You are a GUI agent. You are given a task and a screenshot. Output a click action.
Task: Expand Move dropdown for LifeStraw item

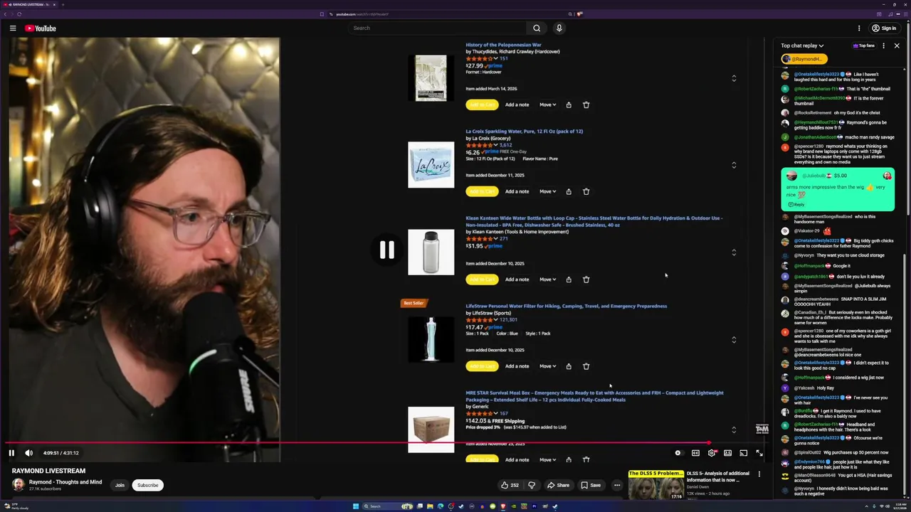[x=547, y=366]
